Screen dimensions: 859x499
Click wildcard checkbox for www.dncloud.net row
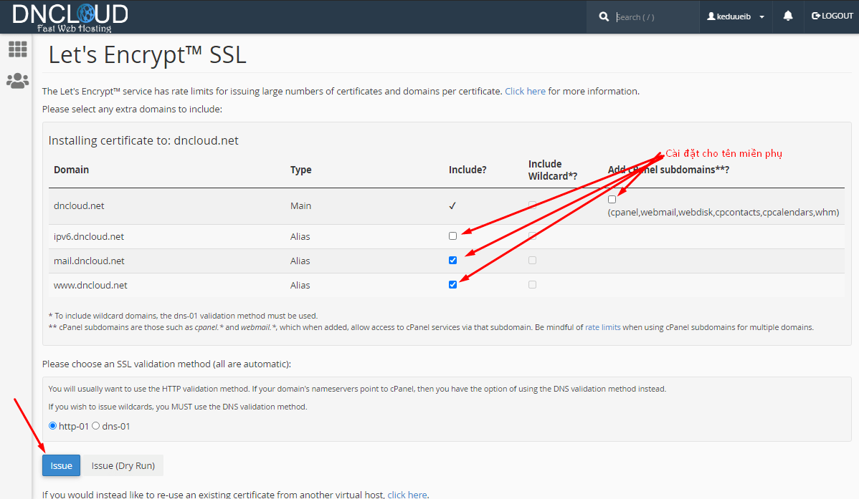tap(532, 284)
